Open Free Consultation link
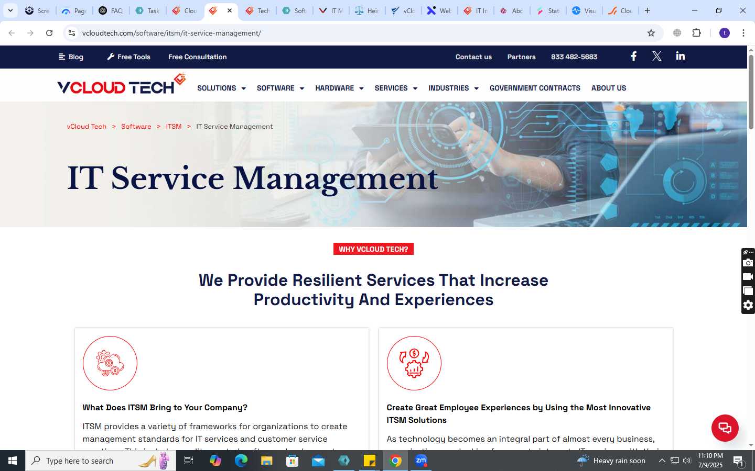Viewport: 755px width, 471px height. pyautogui.click(x=198, y=57)
